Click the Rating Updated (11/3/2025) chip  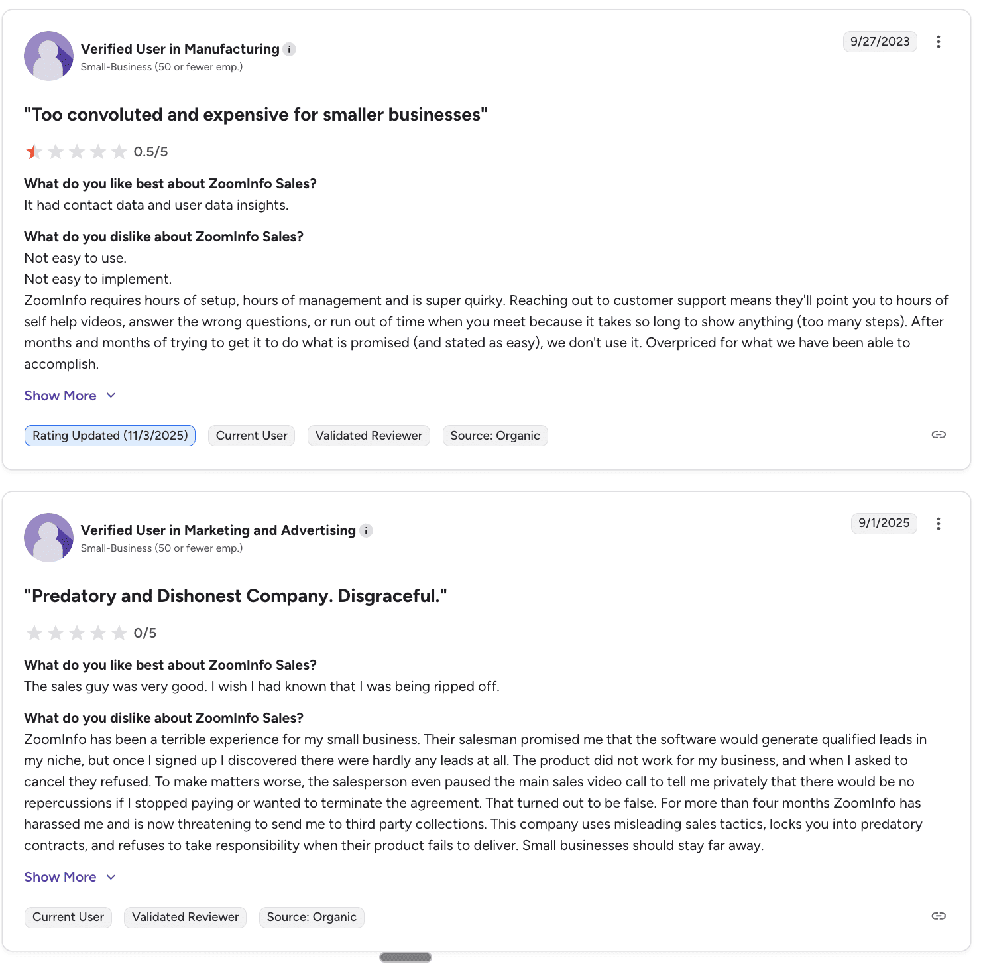click(x=109, y=435)
